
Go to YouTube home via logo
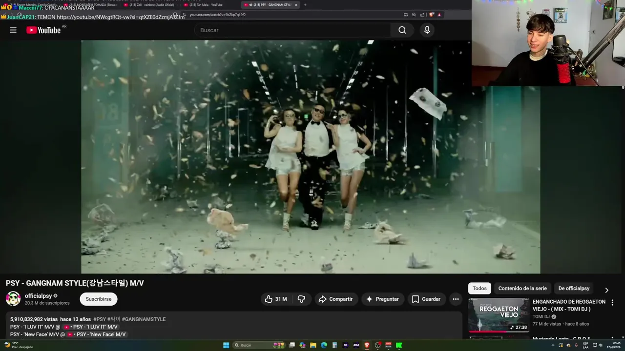[x=43, y=30]
